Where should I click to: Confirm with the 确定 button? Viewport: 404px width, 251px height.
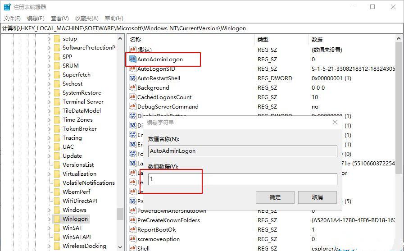[x=275, y=197]
